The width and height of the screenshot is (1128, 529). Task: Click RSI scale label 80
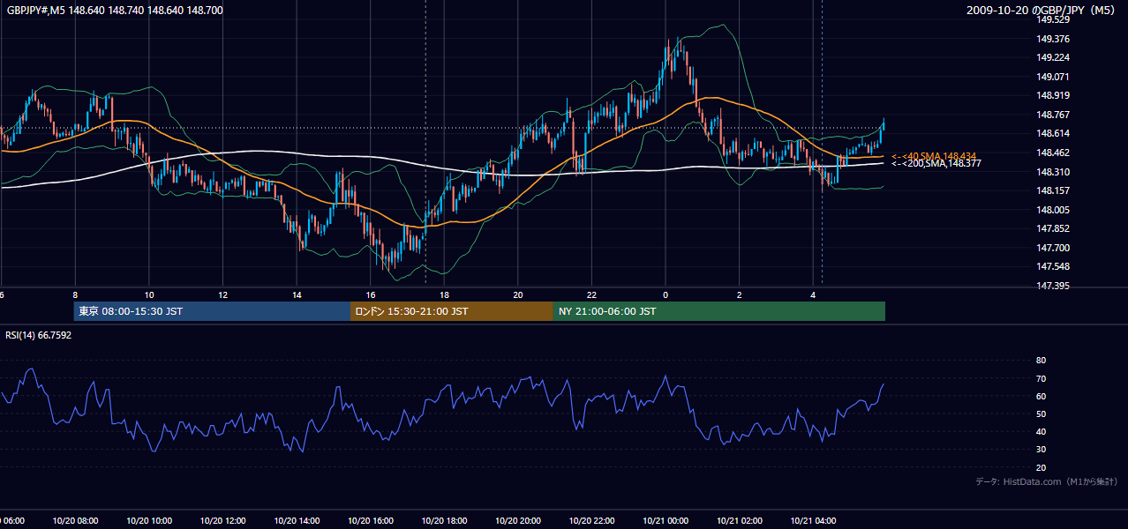coord(1041,361)
